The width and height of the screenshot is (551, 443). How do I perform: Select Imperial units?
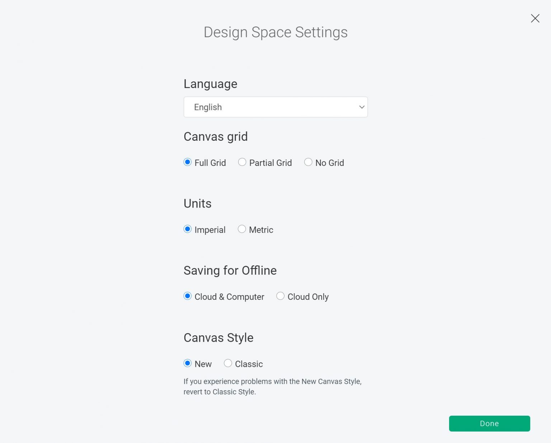tap(187, 229)
